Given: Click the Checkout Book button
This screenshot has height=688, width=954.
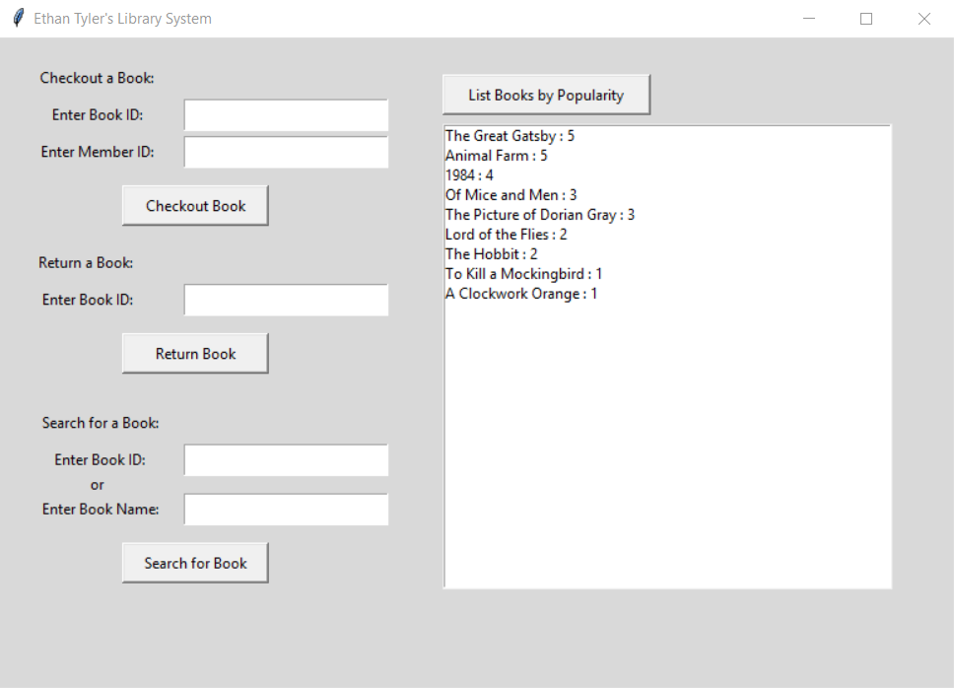Looking at the screenshot, I should (195, 206).
